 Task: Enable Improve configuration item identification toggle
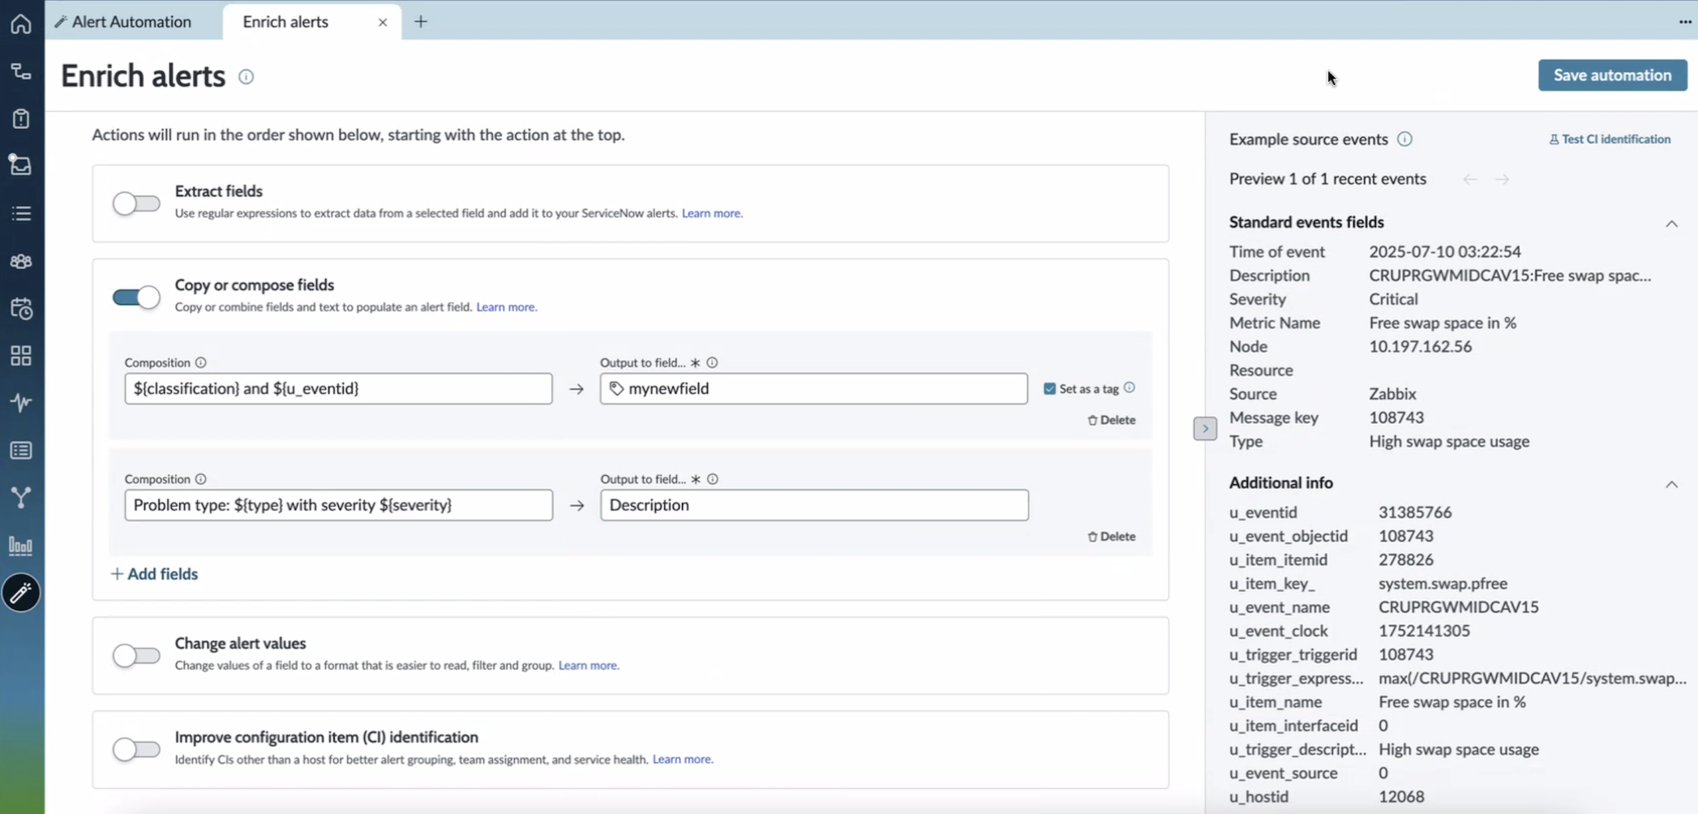click(x=136, y=750)
